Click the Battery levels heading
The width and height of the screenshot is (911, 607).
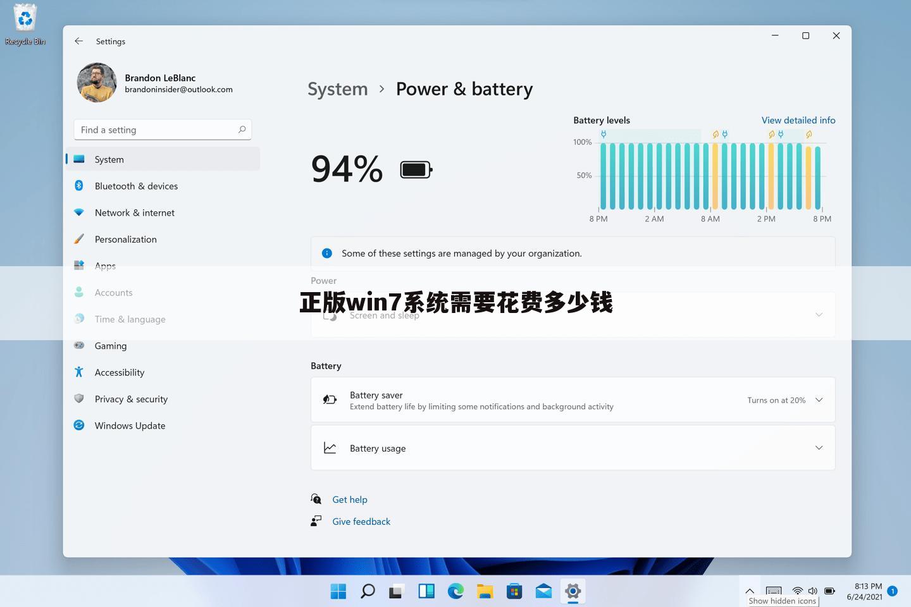[602, 120]
